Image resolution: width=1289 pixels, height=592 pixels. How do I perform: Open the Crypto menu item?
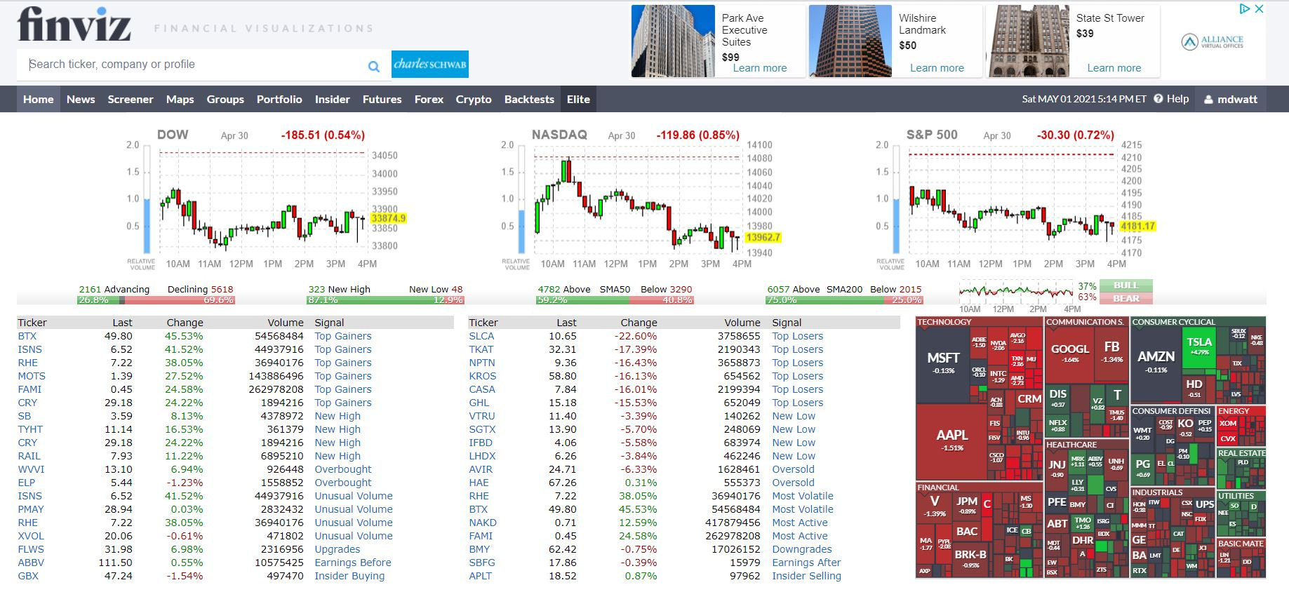click(x=474, y=99)
